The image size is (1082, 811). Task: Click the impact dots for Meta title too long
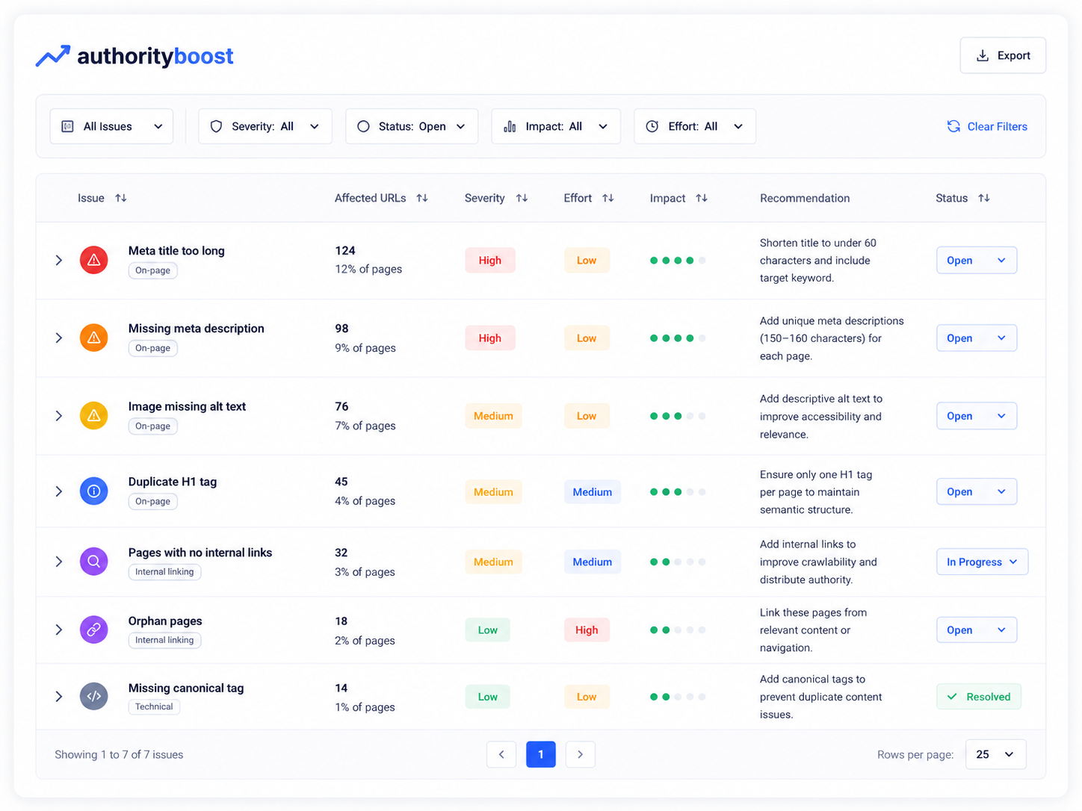(678, 261)
